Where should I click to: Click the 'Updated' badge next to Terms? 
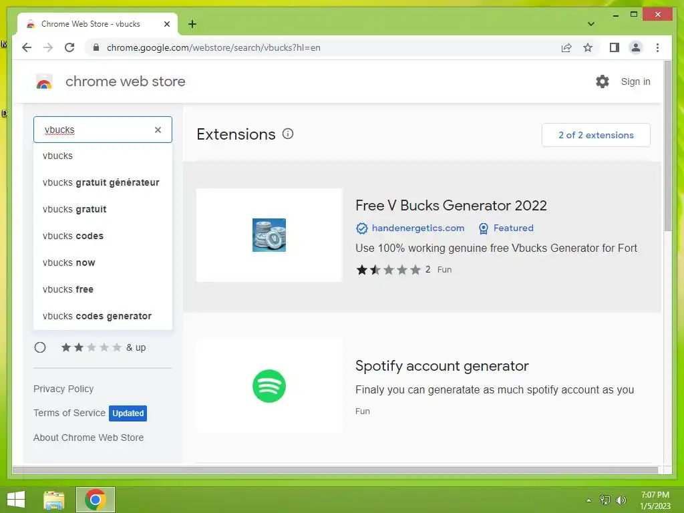(x=128, y=413)
